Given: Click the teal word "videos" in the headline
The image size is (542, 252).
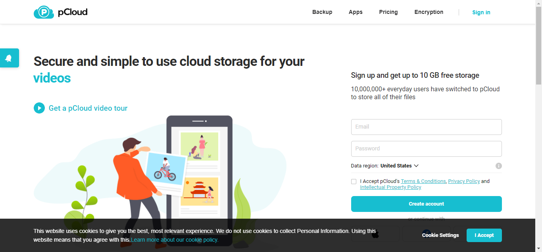Looking at the screenshot, I should (x=52, y=78).
